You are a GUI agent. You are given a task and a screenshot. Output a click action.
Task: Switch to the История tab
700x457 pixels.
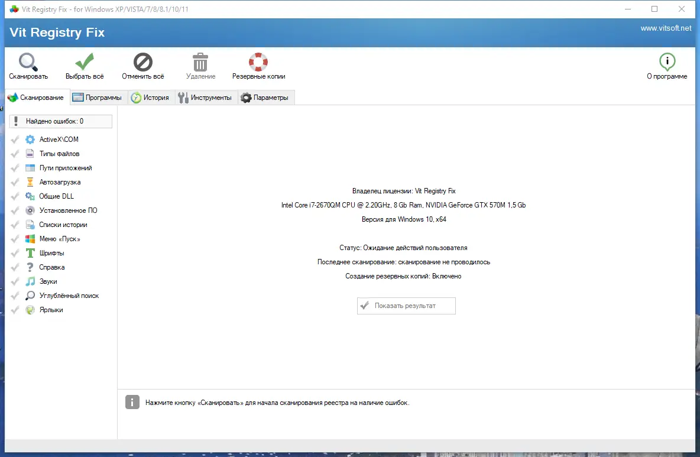[151, 97]
